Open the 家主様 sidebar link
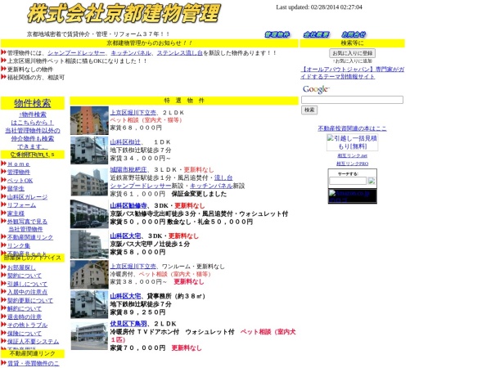Viewport: 491px width, 368px height. click(16, 213)
